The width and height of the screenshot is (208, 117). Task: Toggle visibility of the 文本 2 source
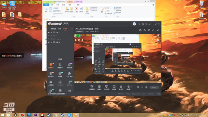coord(49,32)
